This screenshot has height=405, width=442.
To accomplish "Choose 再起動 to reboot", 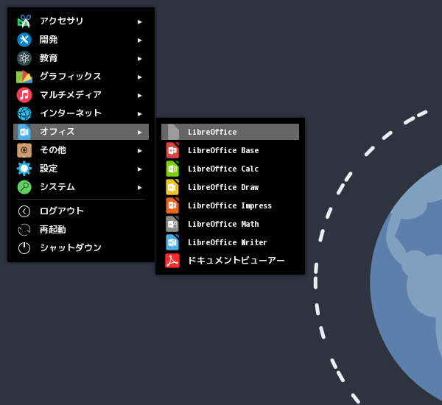I will [x=81, y=230].
